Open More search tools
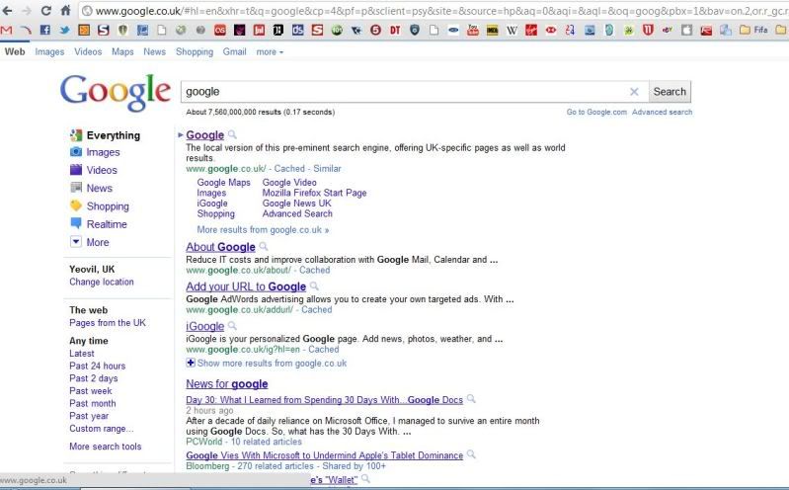Screen dimensions: 789x490 click(x=105, y=447)
